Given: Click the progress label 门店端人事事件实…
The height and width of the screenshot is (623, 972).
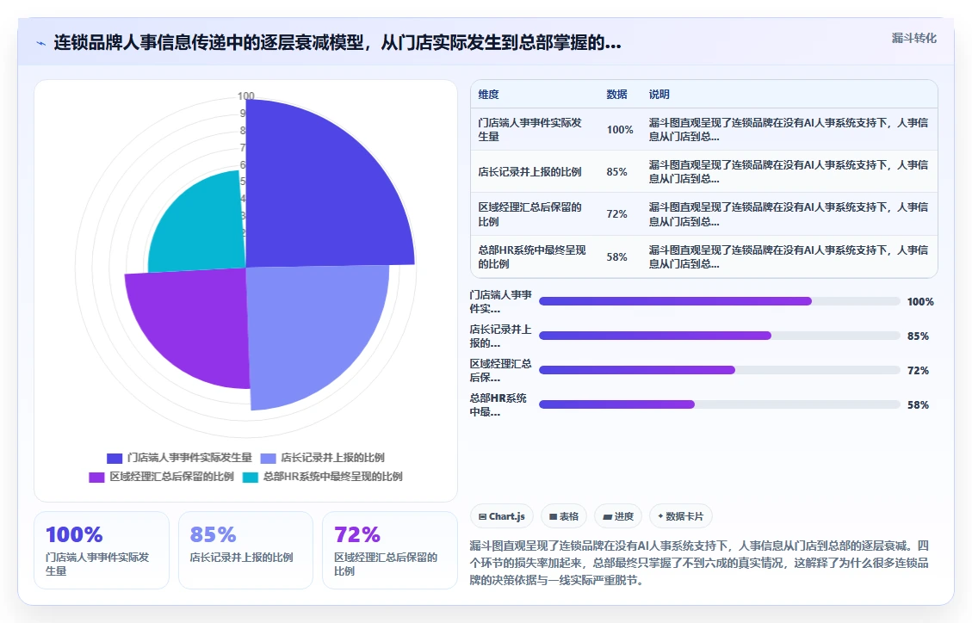Looking at the screenshot, I should [501, 301].
